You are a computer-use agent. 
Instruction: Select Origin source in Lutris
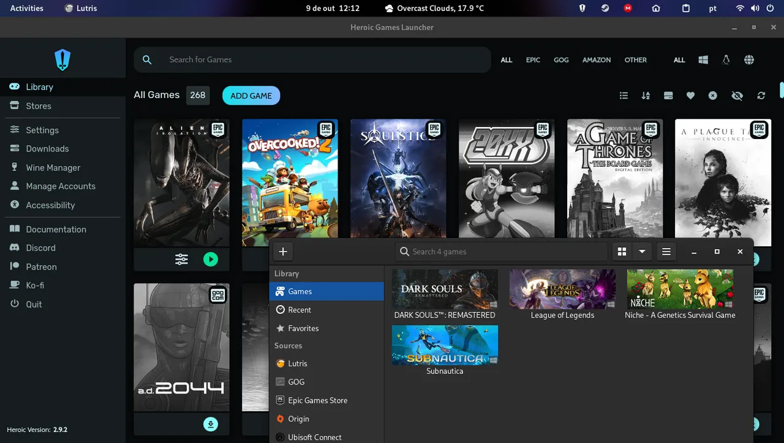326,419
